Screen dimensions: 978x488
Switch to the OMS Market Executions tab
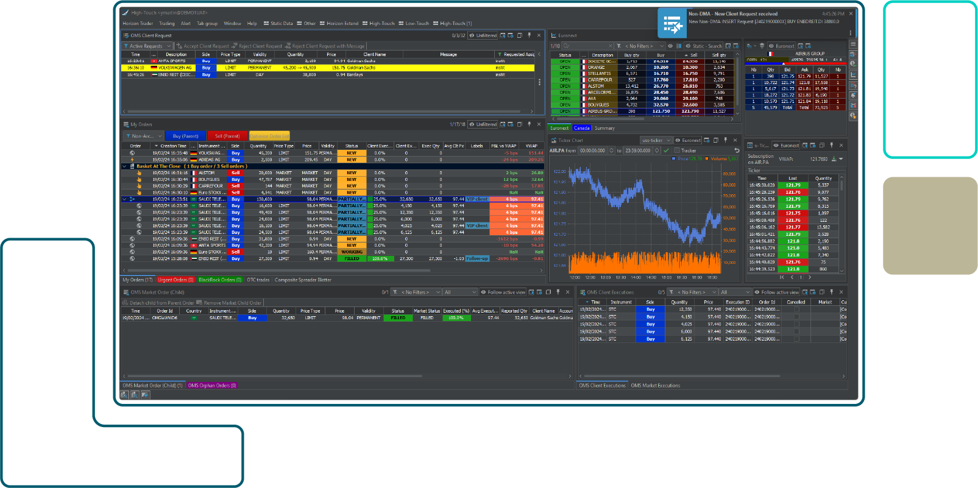click(x=655, y=385)
